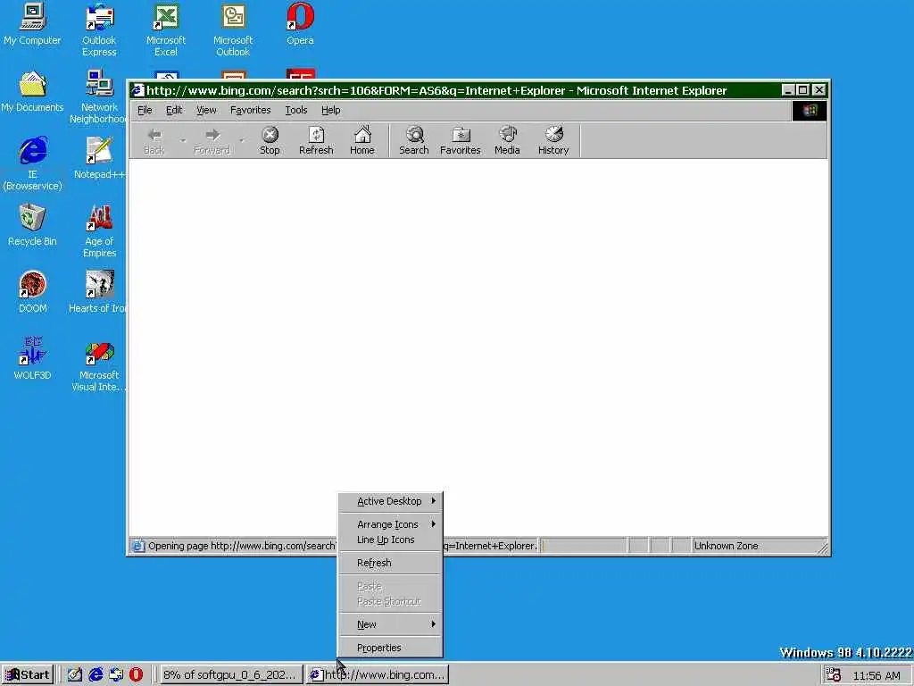Choose Refresh in the desktop context menu
The image size is (914, 686).
tap(391, 563)
